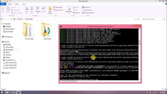Click Select none in the ribbon
Image resolution: width=167 pixels, height=94 pixels.
tap(87, 10)
